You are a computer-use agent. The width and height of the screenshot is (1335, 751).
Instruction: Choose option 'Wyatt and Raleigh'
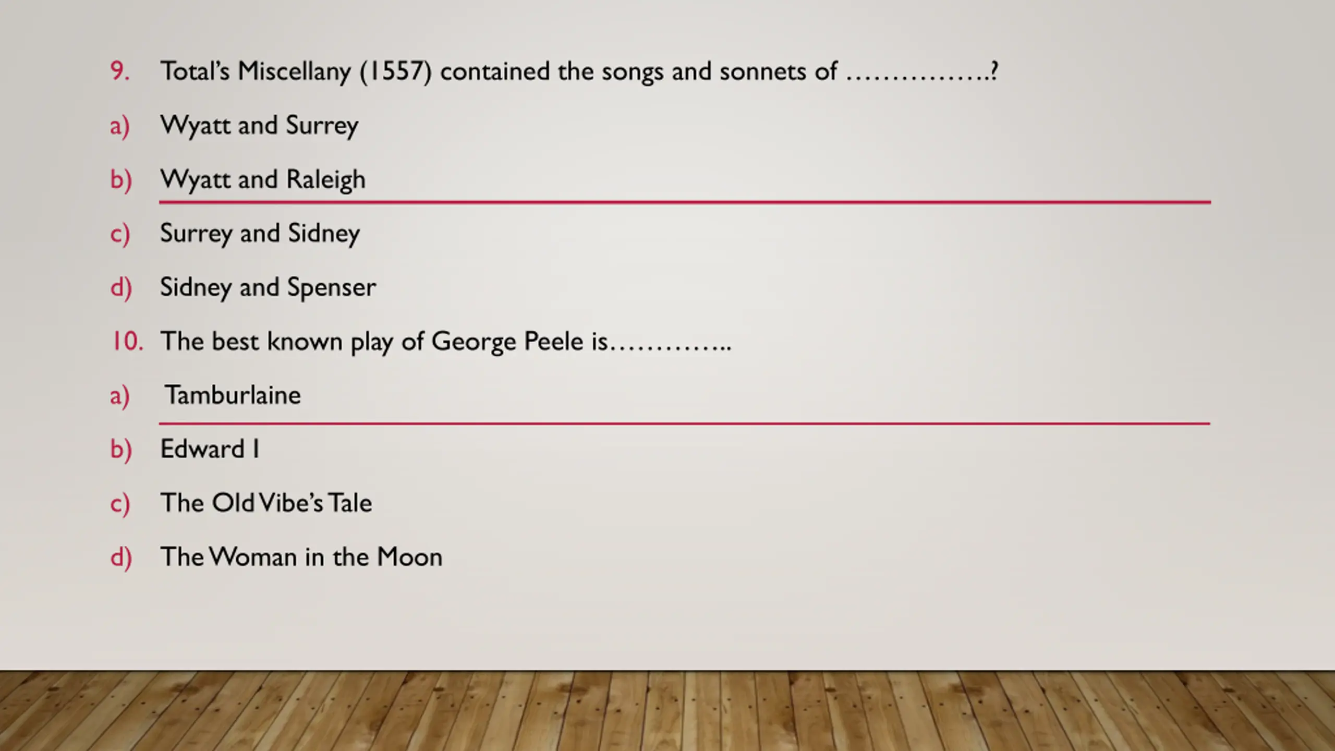[x=263, y=180]
